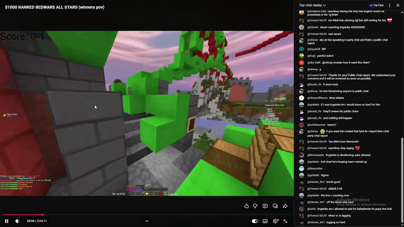Viewport: 404px width, 227px height.
Task: Open the avatar beside 'brush good'
Action: (x=301, y=182)
